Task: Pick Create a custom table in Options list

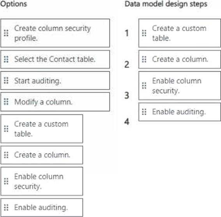Action: click(42, 129)
